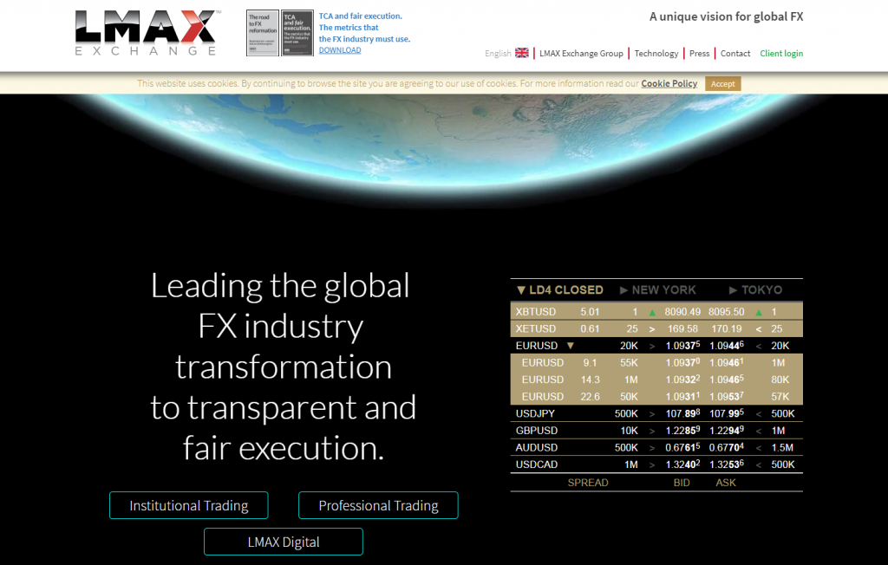888x565 pixels.
Task: Click the XETUSD ask direction arrow
Action: coord(759,329)
